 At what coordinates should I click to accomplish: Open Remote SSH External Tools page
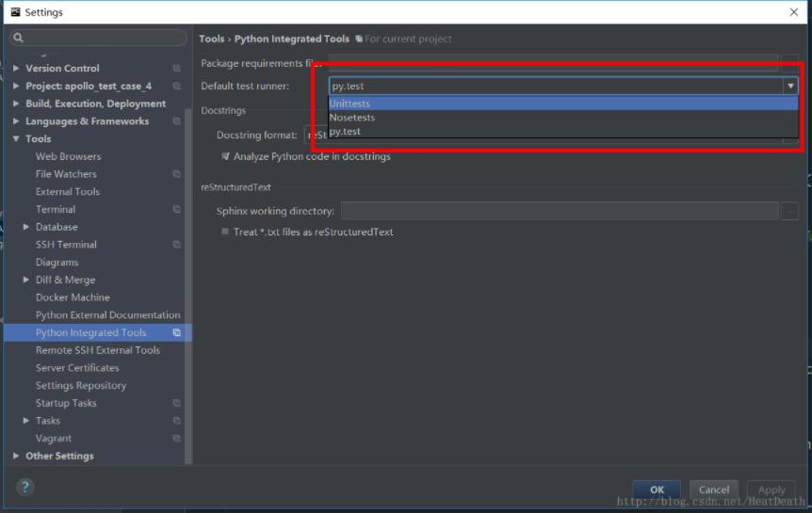tap(97, 350)
